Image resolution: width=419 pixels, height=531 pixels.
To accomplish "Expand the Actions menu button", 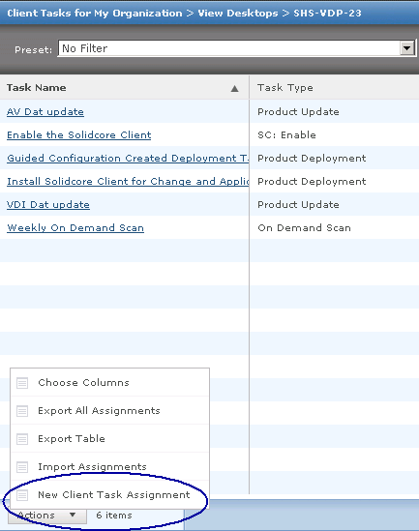I will tap(46, 516).
